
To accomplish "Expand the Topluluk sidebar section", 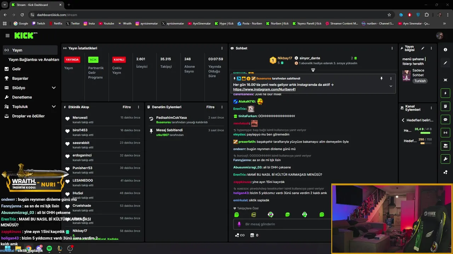I will 30,107.
